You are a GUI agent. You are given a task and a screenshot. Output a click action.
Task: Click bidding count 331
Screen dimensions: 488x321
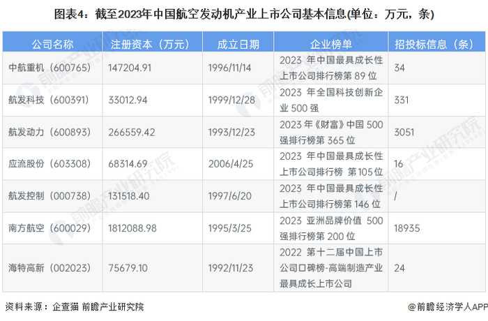[x=401, y=100]
